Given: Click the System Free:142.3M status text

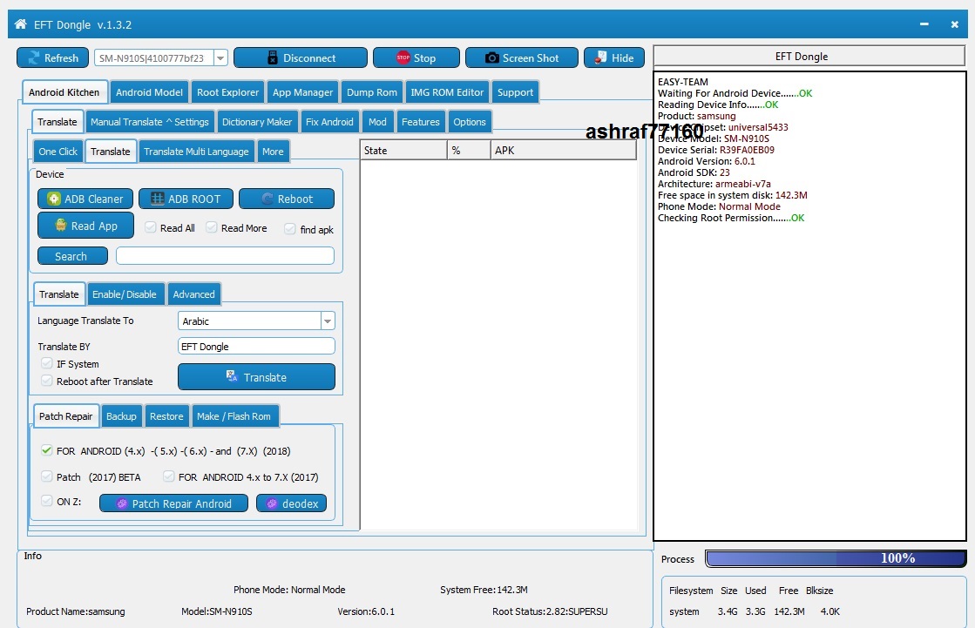Looking at the screenshot, I should [x=484, y=590].
